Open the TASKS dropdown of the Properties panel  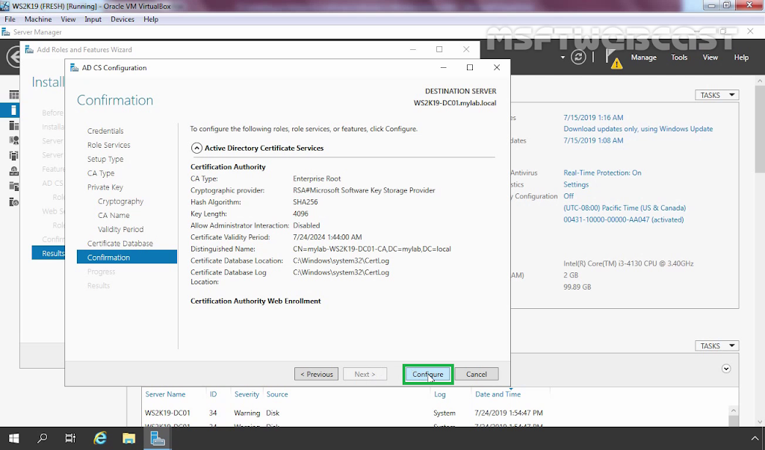pos(716,95)
